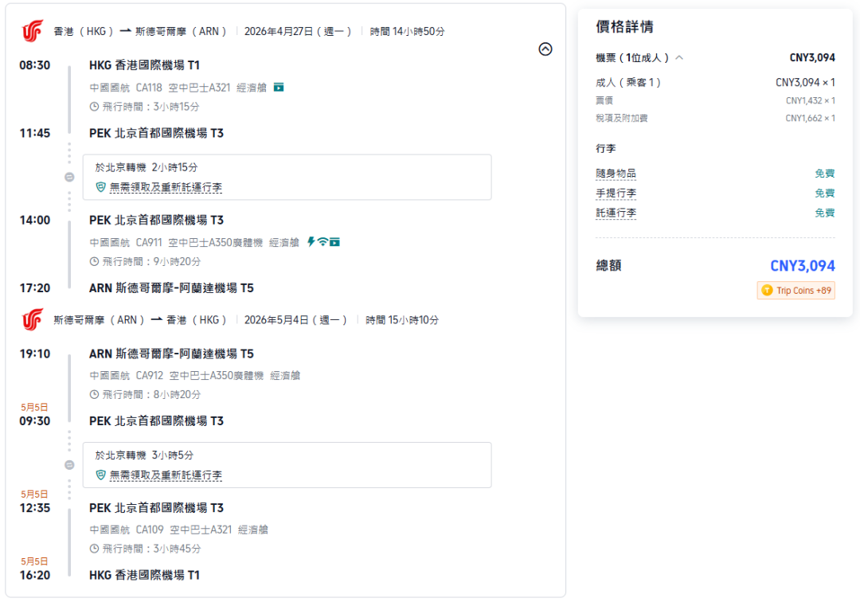Click the 託運行李 underlined term

pyautogui.click(x=615, y=213)
